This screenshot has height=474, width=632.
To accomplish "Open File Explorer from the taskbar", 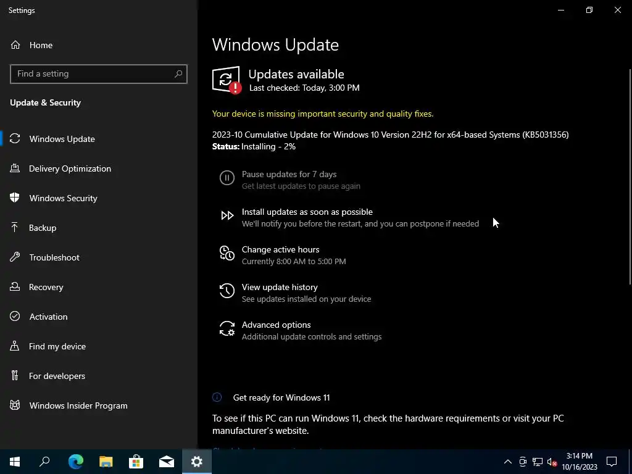I will tap(106, 462).
